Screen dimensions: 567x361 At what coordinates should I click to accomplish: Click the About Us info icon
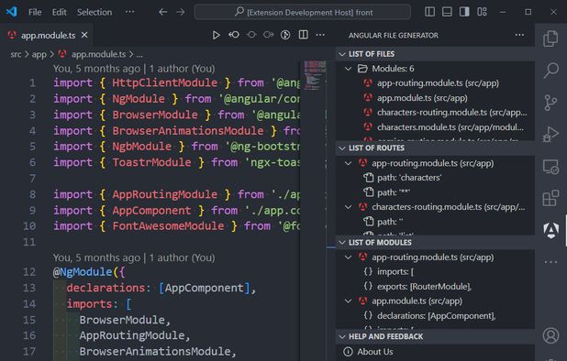tap(348, 352)
